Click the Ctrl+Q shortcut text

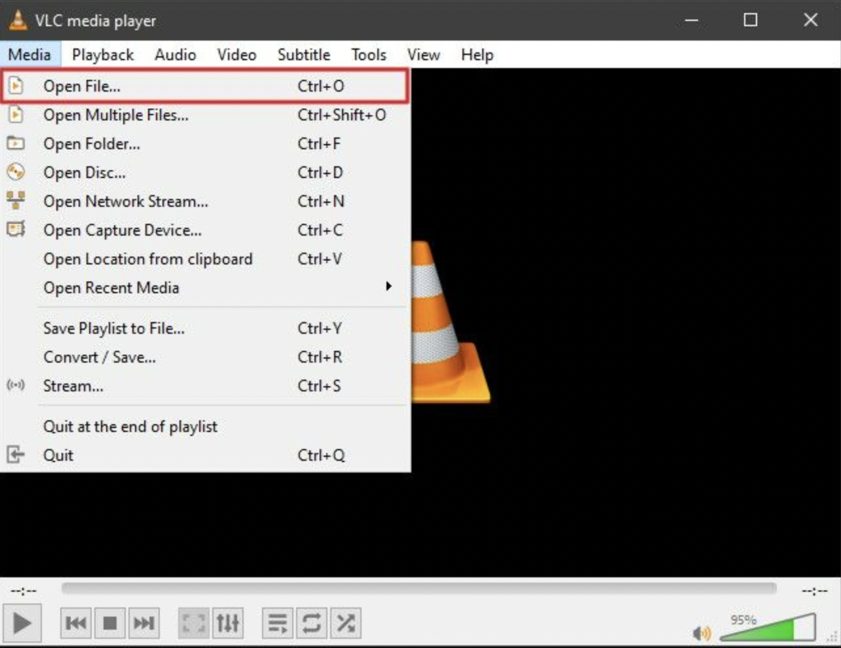point(321,455)
